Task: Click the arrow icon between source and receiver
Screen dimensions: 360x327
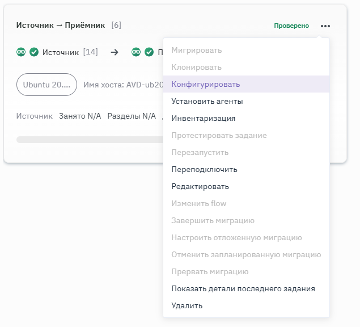Action: 115,52
